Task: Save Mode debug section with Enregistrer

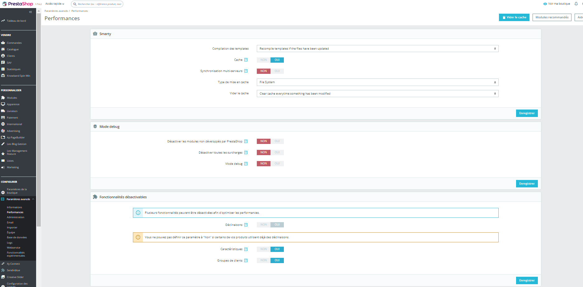Action: (527, 184)
